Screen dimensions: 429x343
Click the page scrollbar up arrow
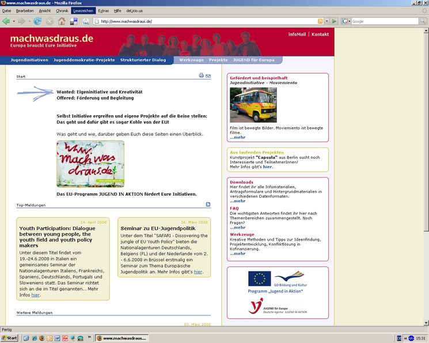click(426, 30)
